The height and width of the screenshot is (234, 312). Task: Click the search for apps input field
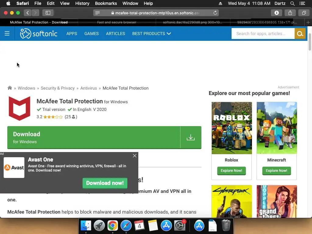pyautogui.click(x=263, y=34)
